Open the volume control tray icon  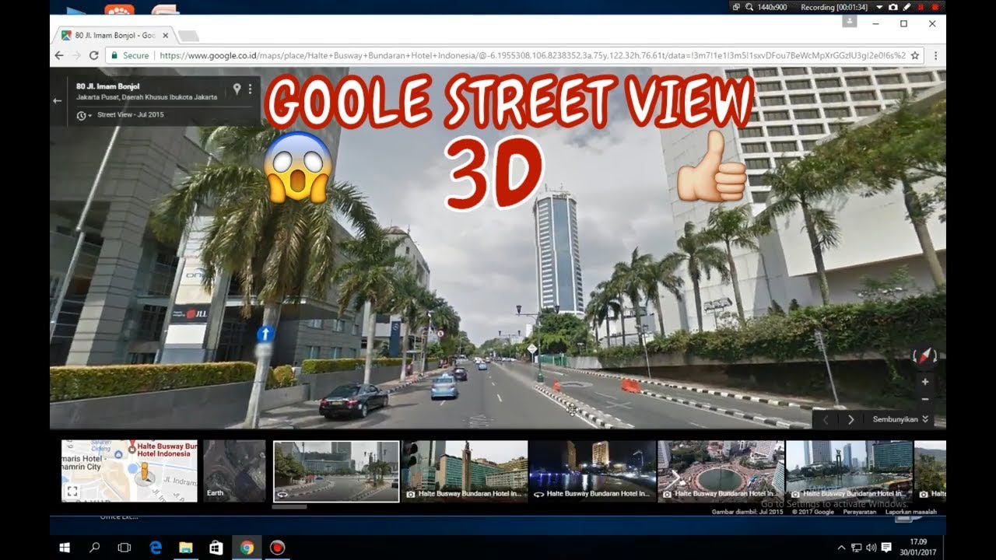point(871,548)
